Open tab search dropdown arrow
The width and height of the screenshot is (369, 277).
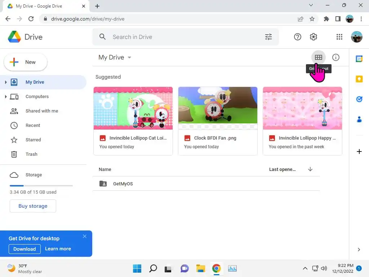(x=311, y=5)
